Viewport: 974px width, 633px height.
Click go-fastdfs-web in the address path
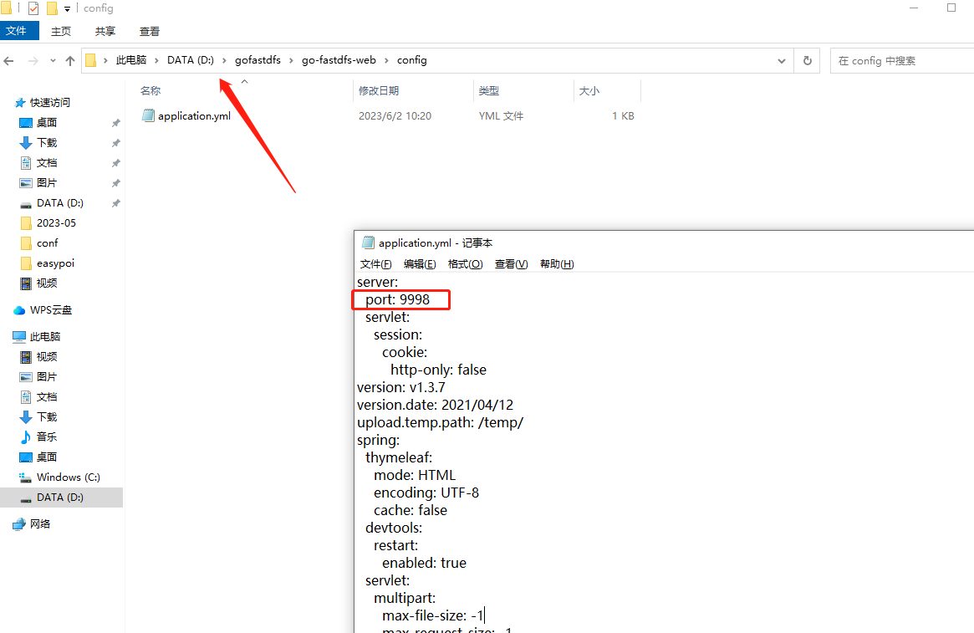(339, 60)
